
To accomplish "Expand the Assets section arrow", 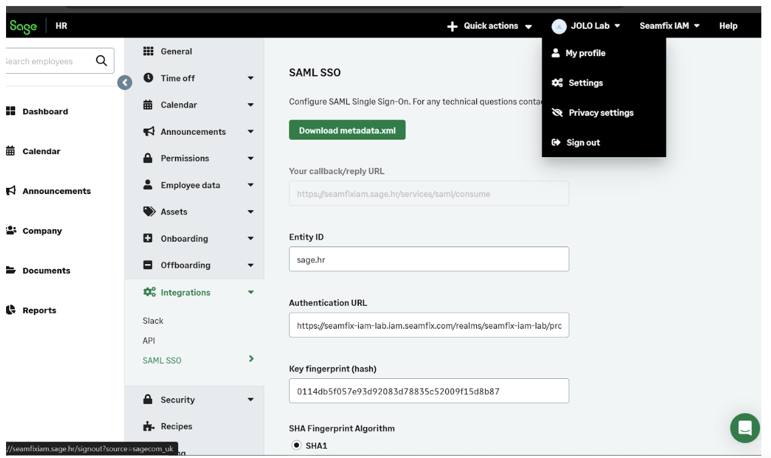I will [251, 211].
